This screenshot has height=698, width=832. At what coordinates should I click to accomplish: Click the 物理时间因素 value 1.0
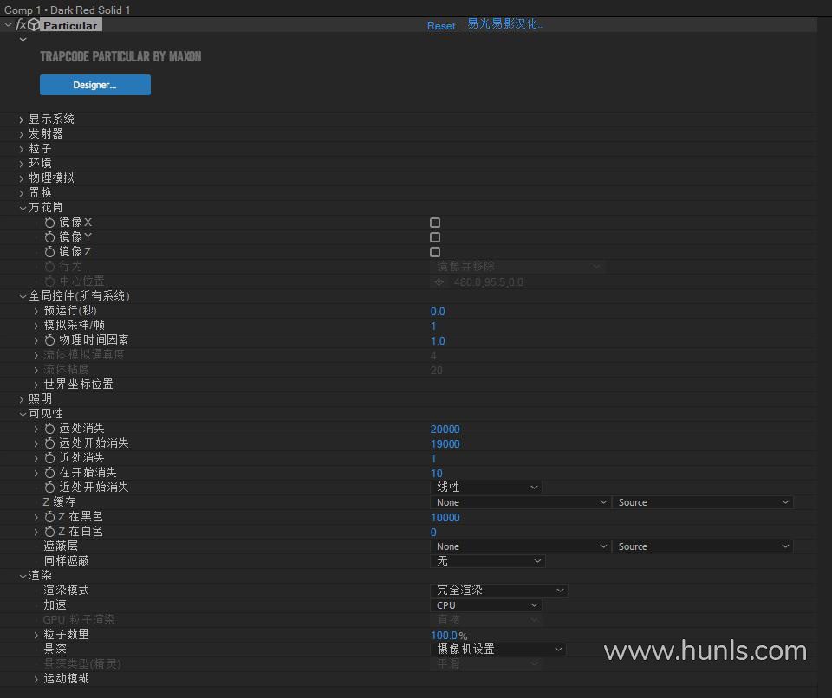point(438,341)
